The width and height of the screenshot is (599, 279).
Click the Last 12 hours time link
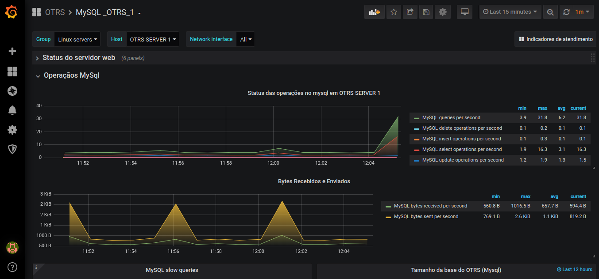pyautogui.click(x=574, y=269)
